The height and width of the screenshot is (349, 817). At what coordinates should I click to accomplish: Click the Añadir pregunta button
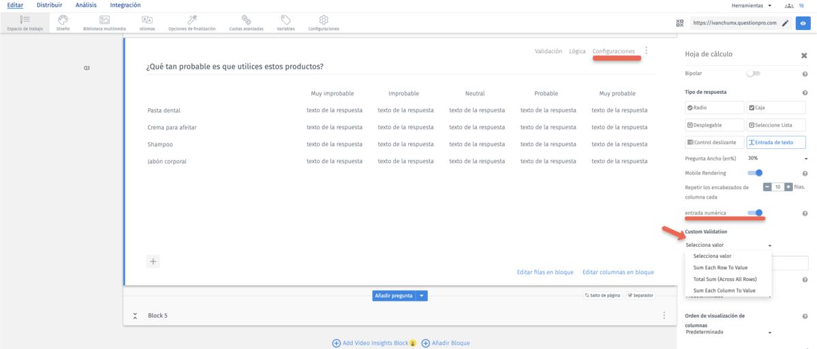tap(395, 295)
